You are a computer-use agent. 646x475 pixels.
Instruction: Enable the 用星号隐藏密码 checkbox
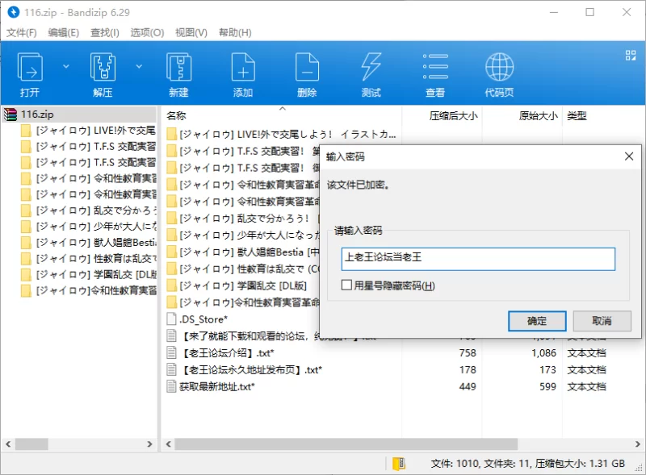pos(346,285)
